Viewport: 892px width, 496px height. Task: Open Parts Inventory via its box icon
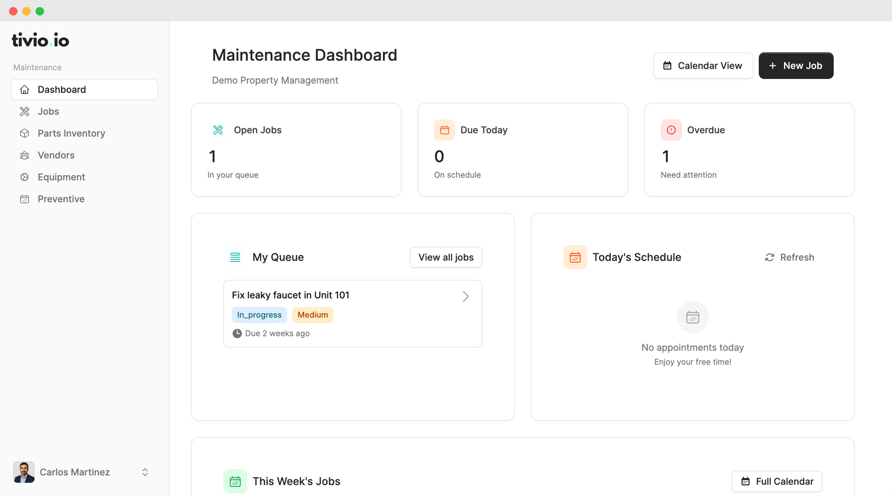click(x=24, y=133)
